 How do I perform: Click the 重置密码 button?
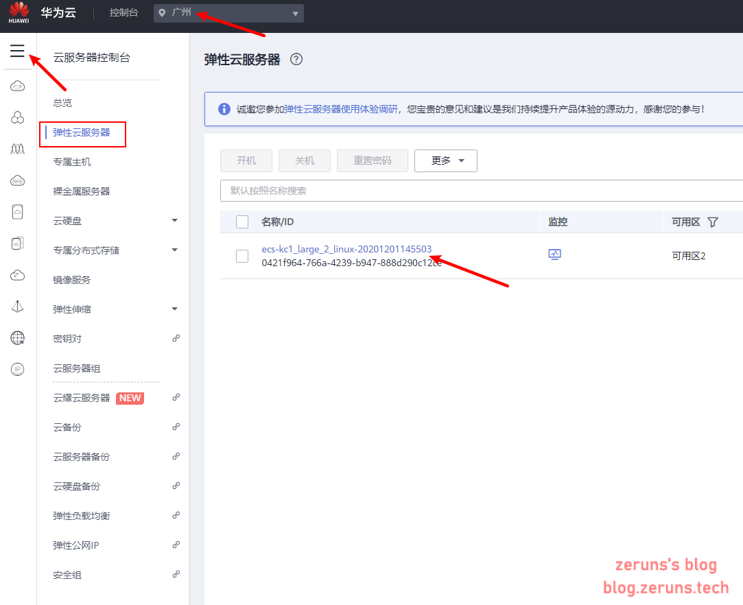click(x=372, y=161)
